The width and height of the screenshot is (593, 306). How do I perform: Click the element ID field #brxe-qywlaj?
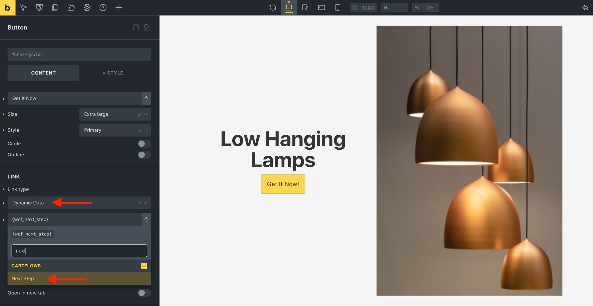tap(79, 54)
